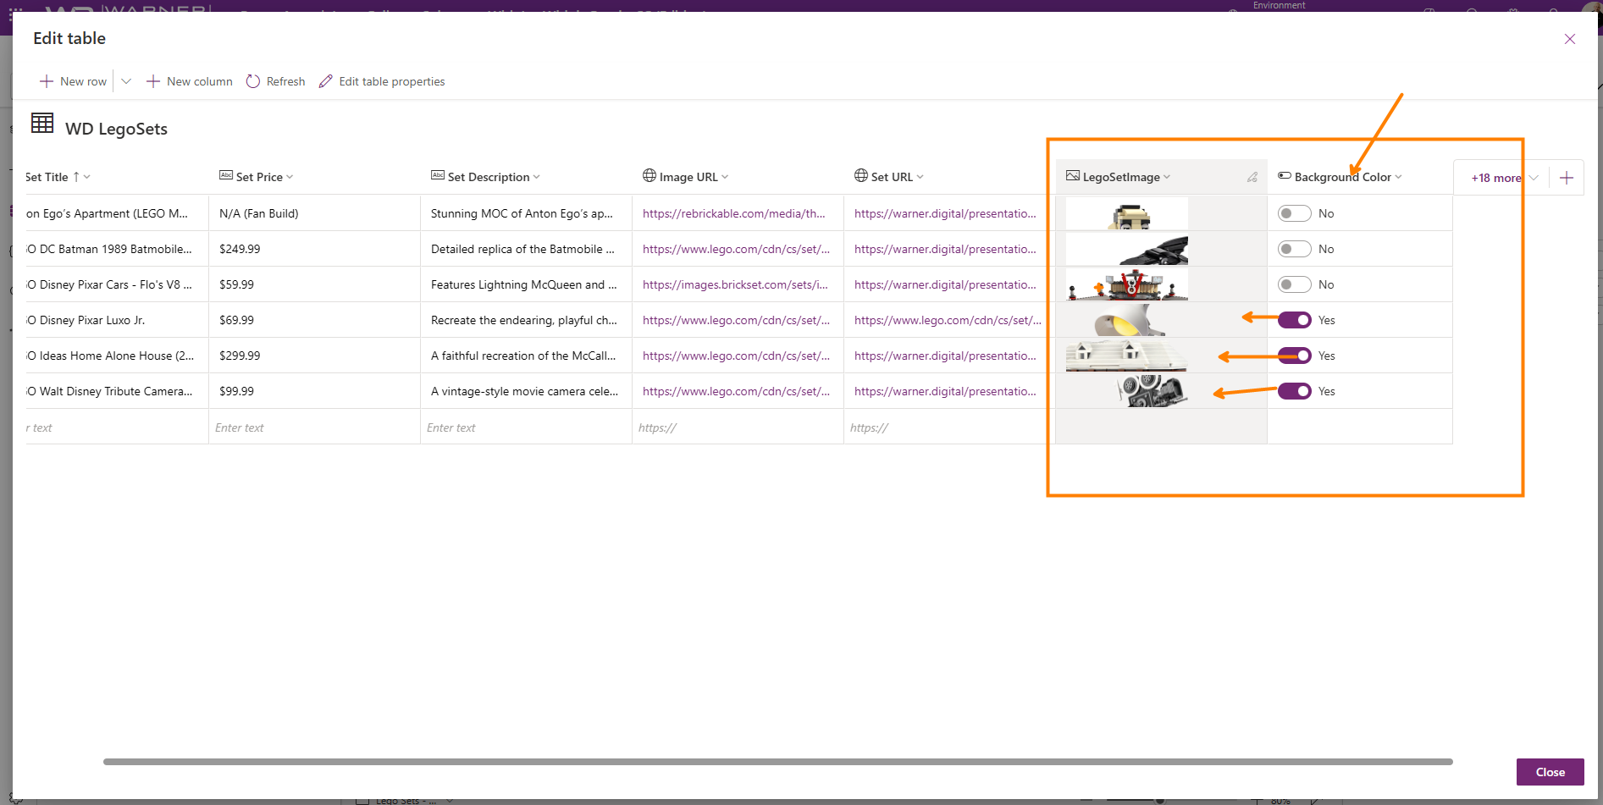Expand the +18 more columns list
Viewport: 1603px width, 805px height.
(x=1505, y=178)
